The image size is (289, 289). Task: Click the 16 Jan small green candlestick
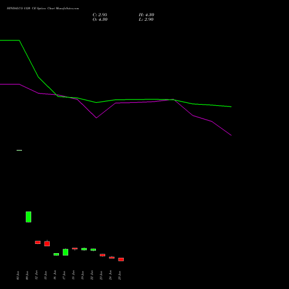coord(56,254)
